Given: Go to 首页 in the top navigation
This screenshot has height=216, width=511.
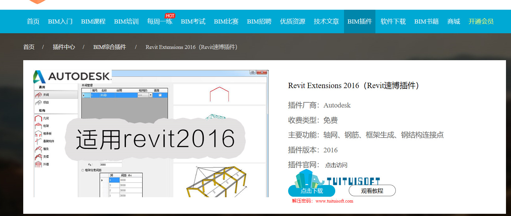Looking at the screenshot, I should pos(33,21).
